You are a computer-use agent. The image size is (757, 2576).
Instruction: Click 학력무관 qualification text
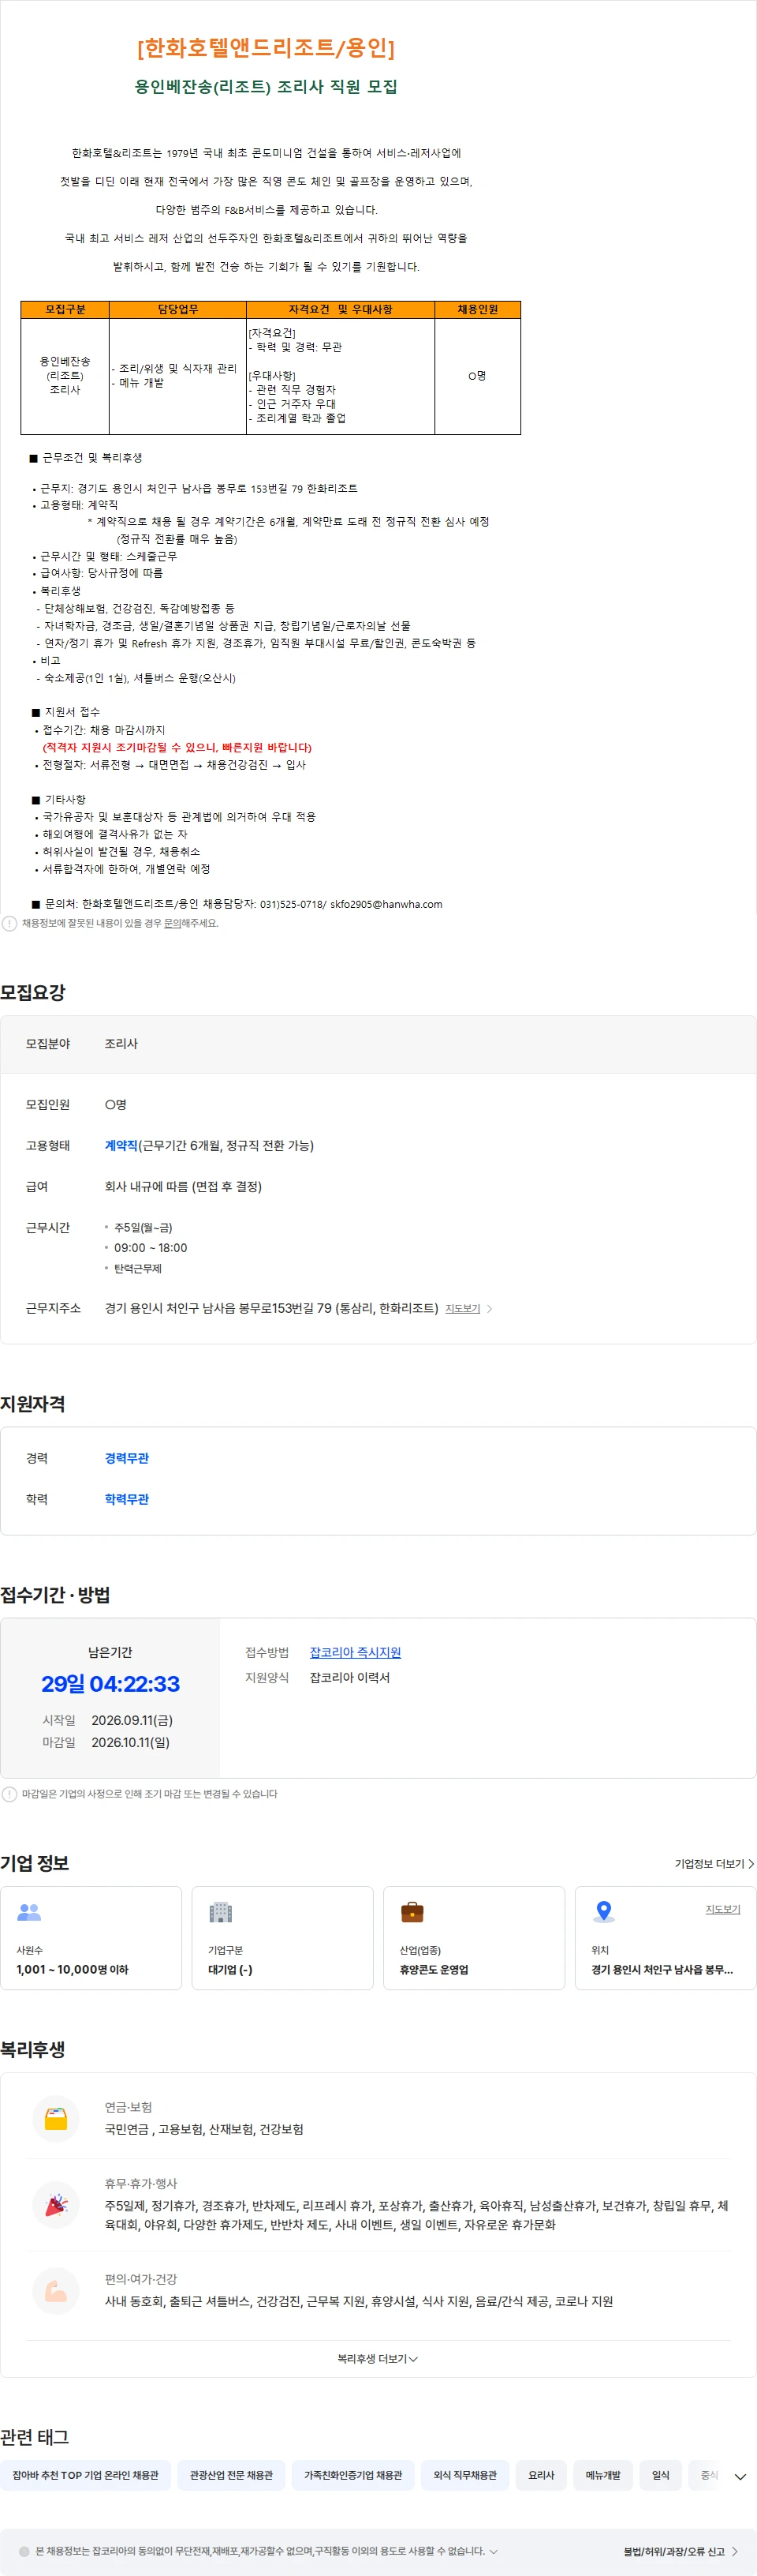127,1499
